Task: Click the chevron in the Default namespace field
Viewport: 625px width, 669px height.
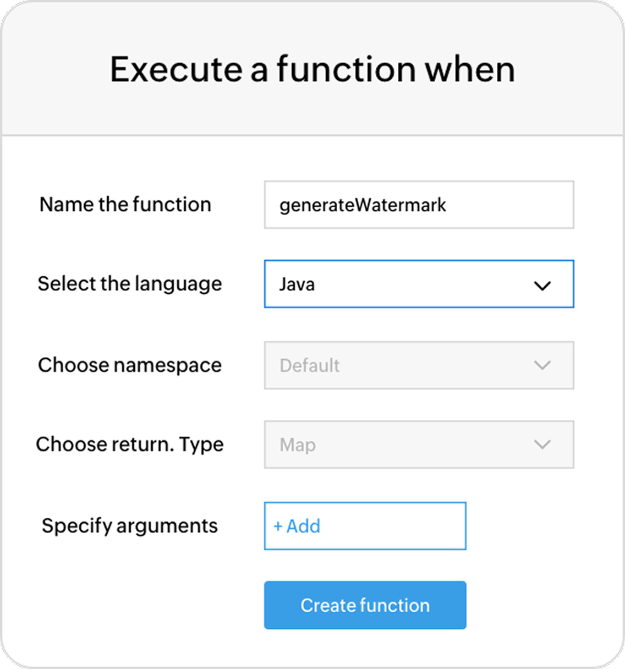Action: pos(542,365)
